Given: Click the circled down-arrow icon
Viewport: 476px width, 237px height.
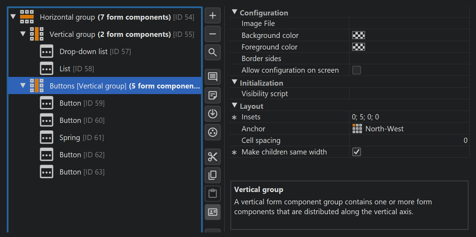Looking at the screenshot, I should (x=213, y=114).
